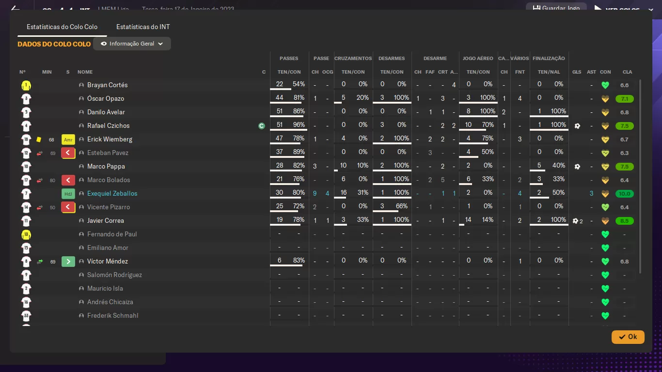Click Víctor Méndez green substitution arrows icon
Image resolution: width=662 pixels, height=372 pixels.
[x=40, y=262]
